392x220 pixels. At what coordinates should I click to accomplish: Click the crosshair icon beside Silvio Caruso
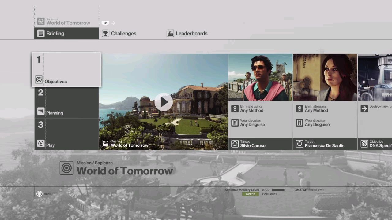(235, 144)
